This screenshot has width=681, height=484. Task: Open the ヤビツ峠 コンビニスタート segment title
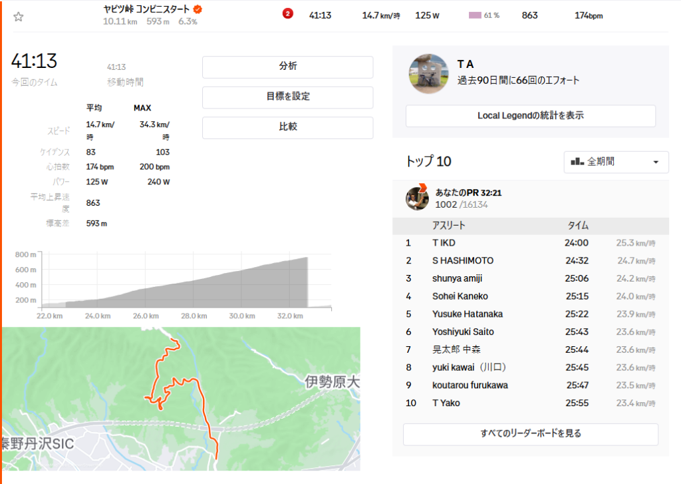[x=146, y=9]
